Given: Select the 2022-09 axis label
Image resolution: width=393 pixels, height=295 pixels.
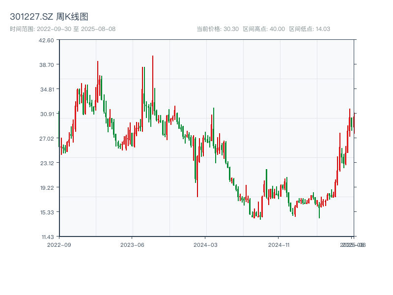Looking at the screenshot, I should click(58, 243).
